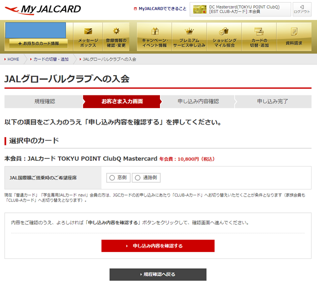Click the 規程確認 step tab
This screenshot has height=282, width=317.
pos(44,101)
